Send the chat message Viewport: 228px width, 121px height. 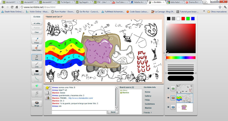(x=113, y=112)
